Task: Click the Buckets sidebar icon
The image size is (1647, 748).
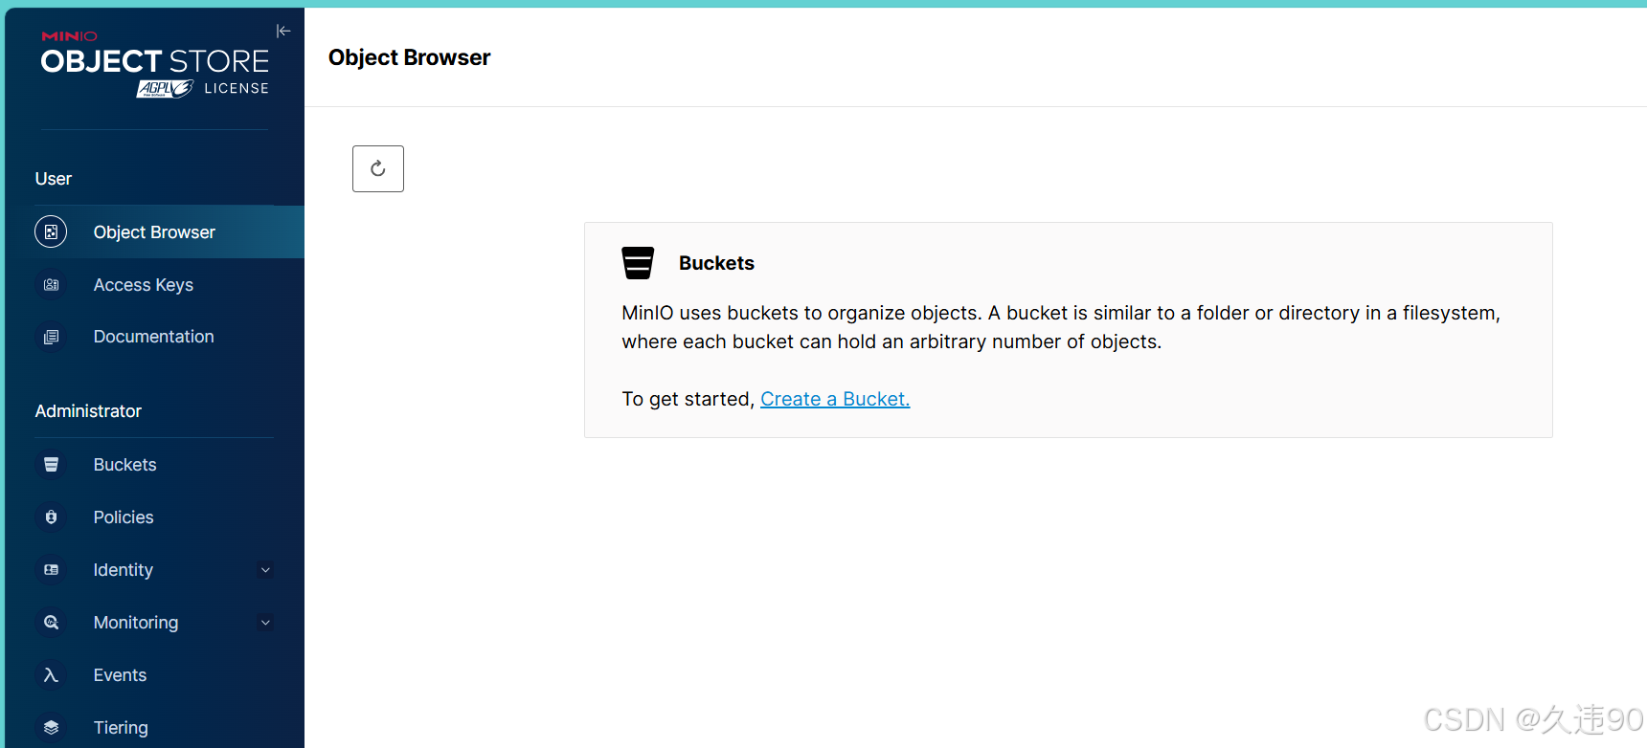Action: pos(52,465)
